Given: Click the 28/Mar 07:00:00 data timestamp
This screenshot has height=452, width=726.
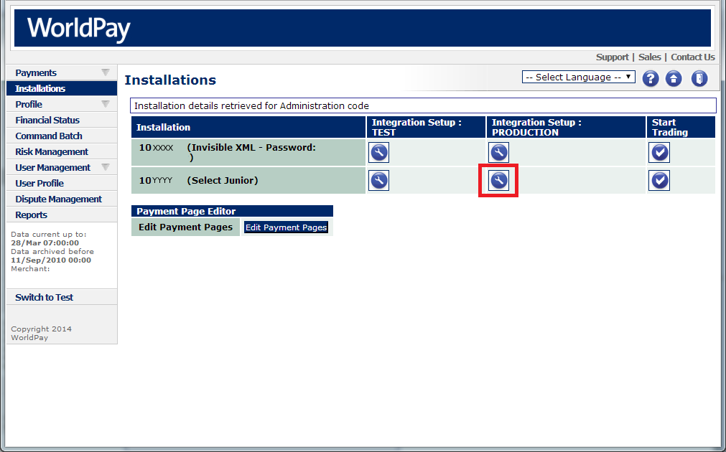Looking at the screenshot, I should 45,243.
